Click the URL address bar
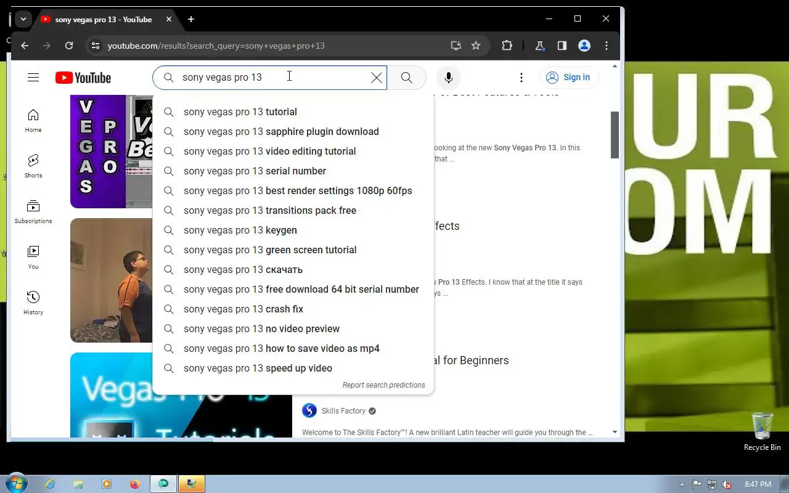Screen dimensions: 789x493 (271, 46)
